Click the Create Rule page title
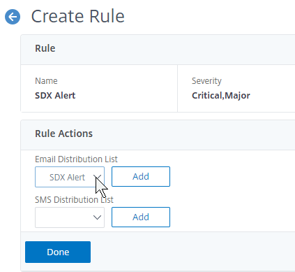The image size is (295, 272). [x=78, y=16]
